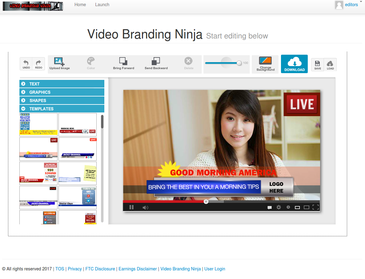This screenshot has width=365, height=279.
Task: Open the FTC Disclosure link
Action: [100, 269]
